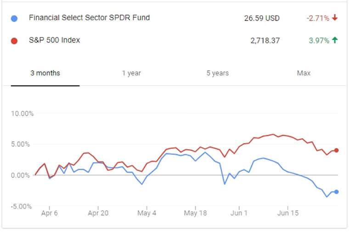Click the Jun 15 date label
Screen dimensions: 349x232
tap(289, 213)
